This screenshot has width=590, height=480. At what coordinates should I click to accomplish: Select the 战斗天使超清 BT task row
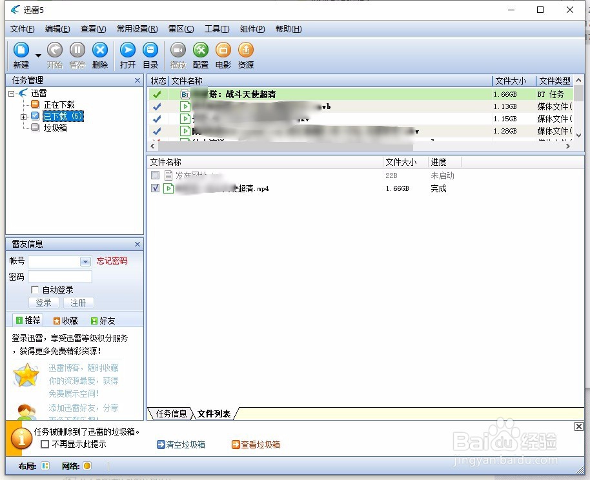(360, 94)
